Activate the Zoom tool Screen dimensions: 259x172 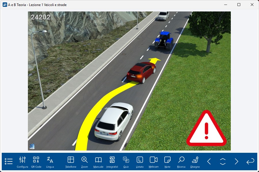pyautogui.click(x=85, y=162)
